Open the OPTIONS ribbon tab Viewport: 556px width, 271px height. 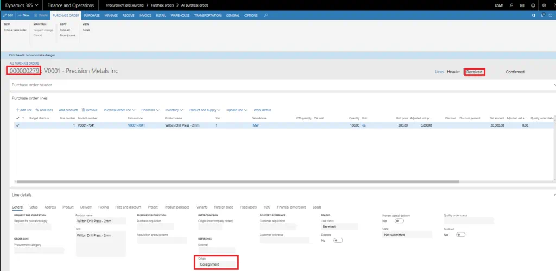[x=251, y=16]
